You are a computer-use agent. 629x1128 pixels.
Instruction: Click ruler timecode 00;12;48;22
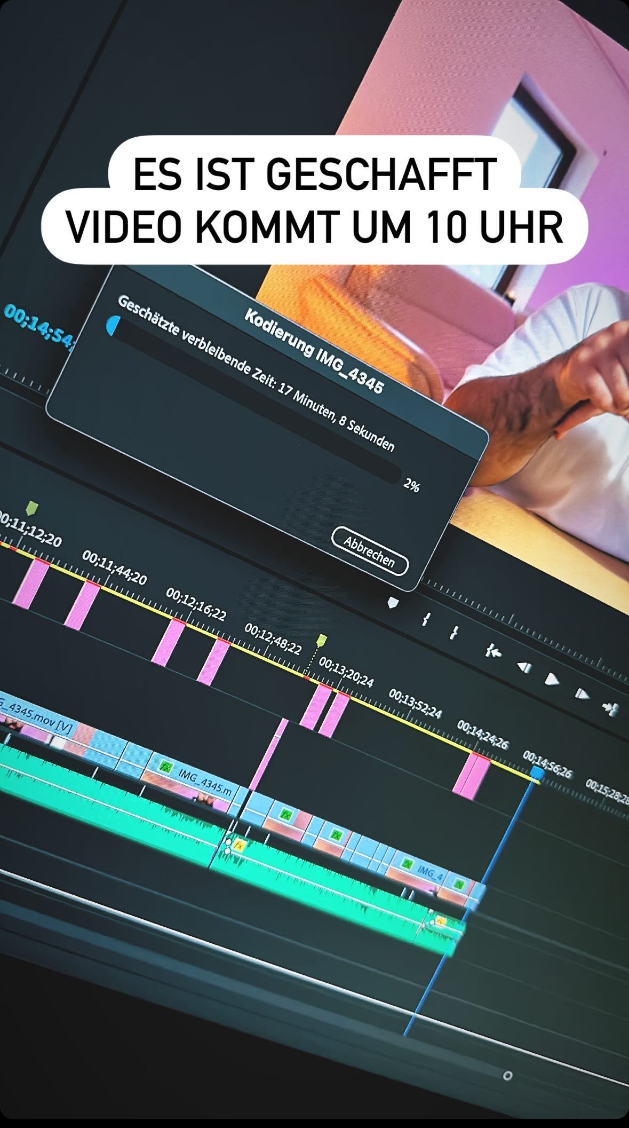pyautogui.click(x=273, y=638)
